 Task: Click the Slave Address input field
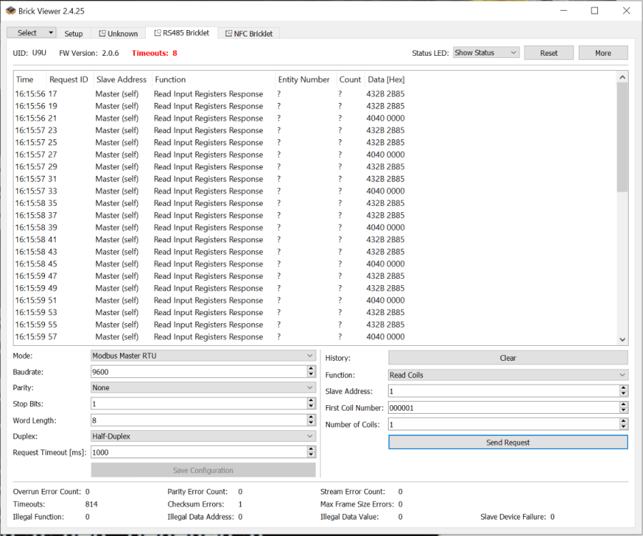[504, 391]
